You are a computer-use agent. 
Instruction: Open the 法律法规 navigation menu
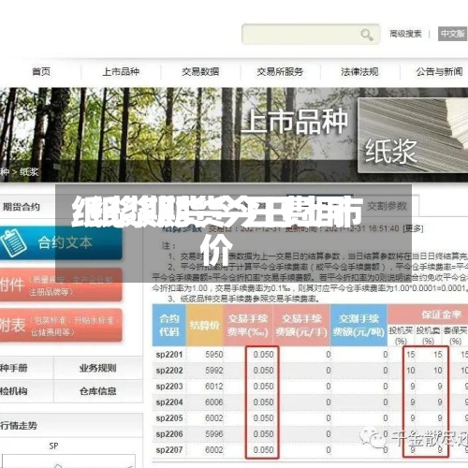359,72
